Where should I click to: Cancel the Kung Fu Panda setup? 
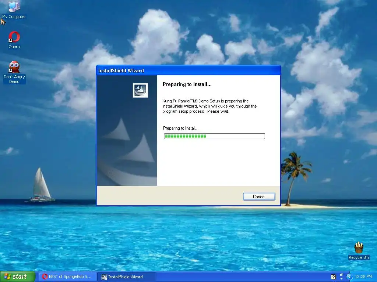point(259,197)
